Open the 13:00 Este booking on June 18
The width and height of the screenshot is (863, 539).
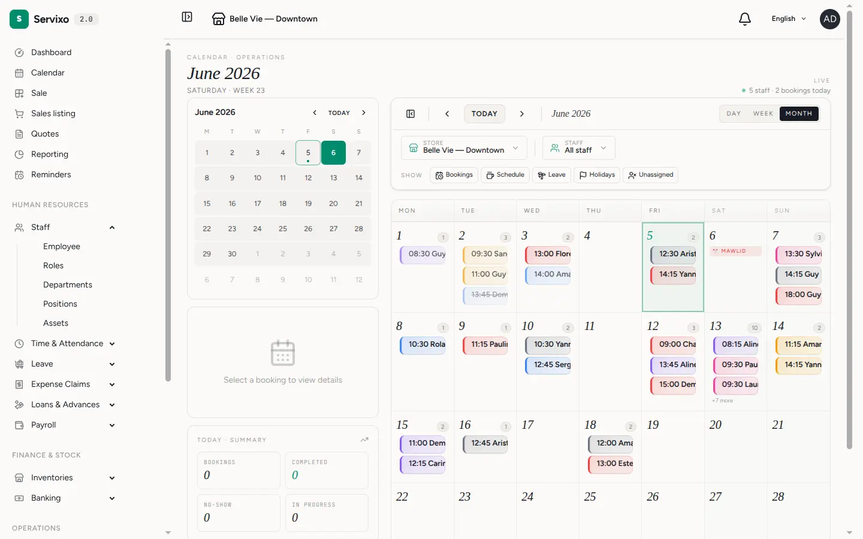611,464
